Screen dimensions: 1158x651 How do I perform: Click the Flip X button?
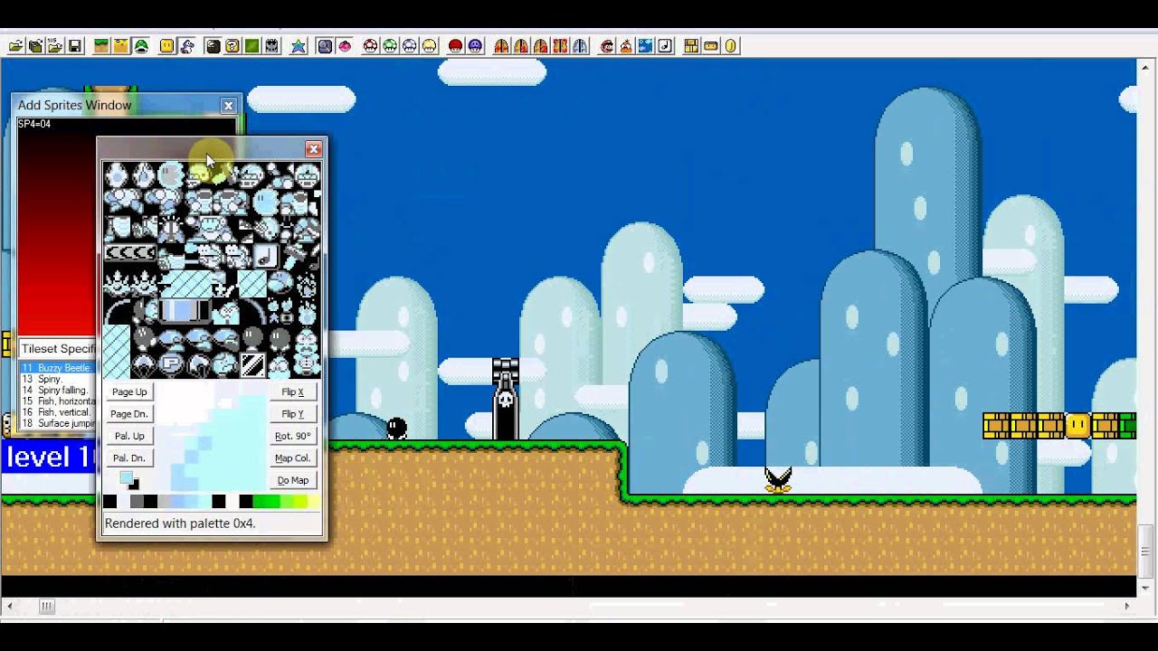pyautogui.click(x=293, y=392)
